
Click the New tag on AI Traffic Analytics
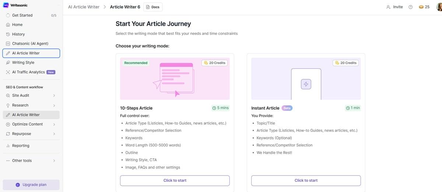click(51, 72)
